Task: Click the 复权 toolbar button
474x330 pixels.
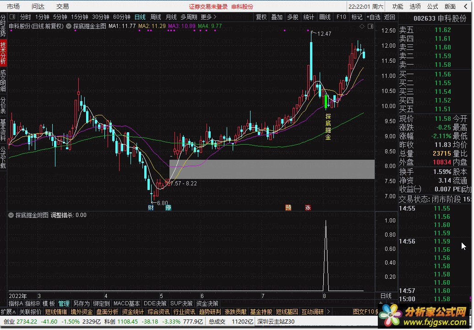Action: pos(261,17)
